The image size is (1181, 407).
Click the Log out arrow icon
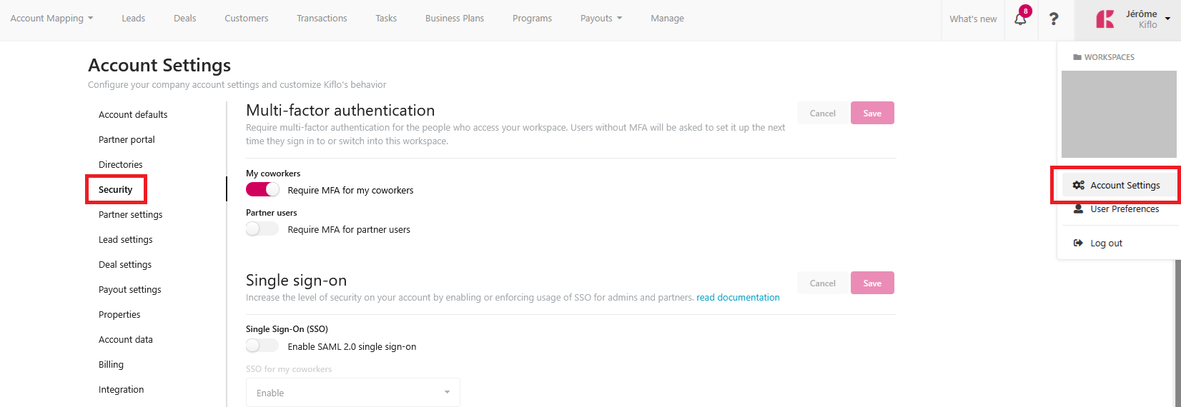(x=1079, y=243)
